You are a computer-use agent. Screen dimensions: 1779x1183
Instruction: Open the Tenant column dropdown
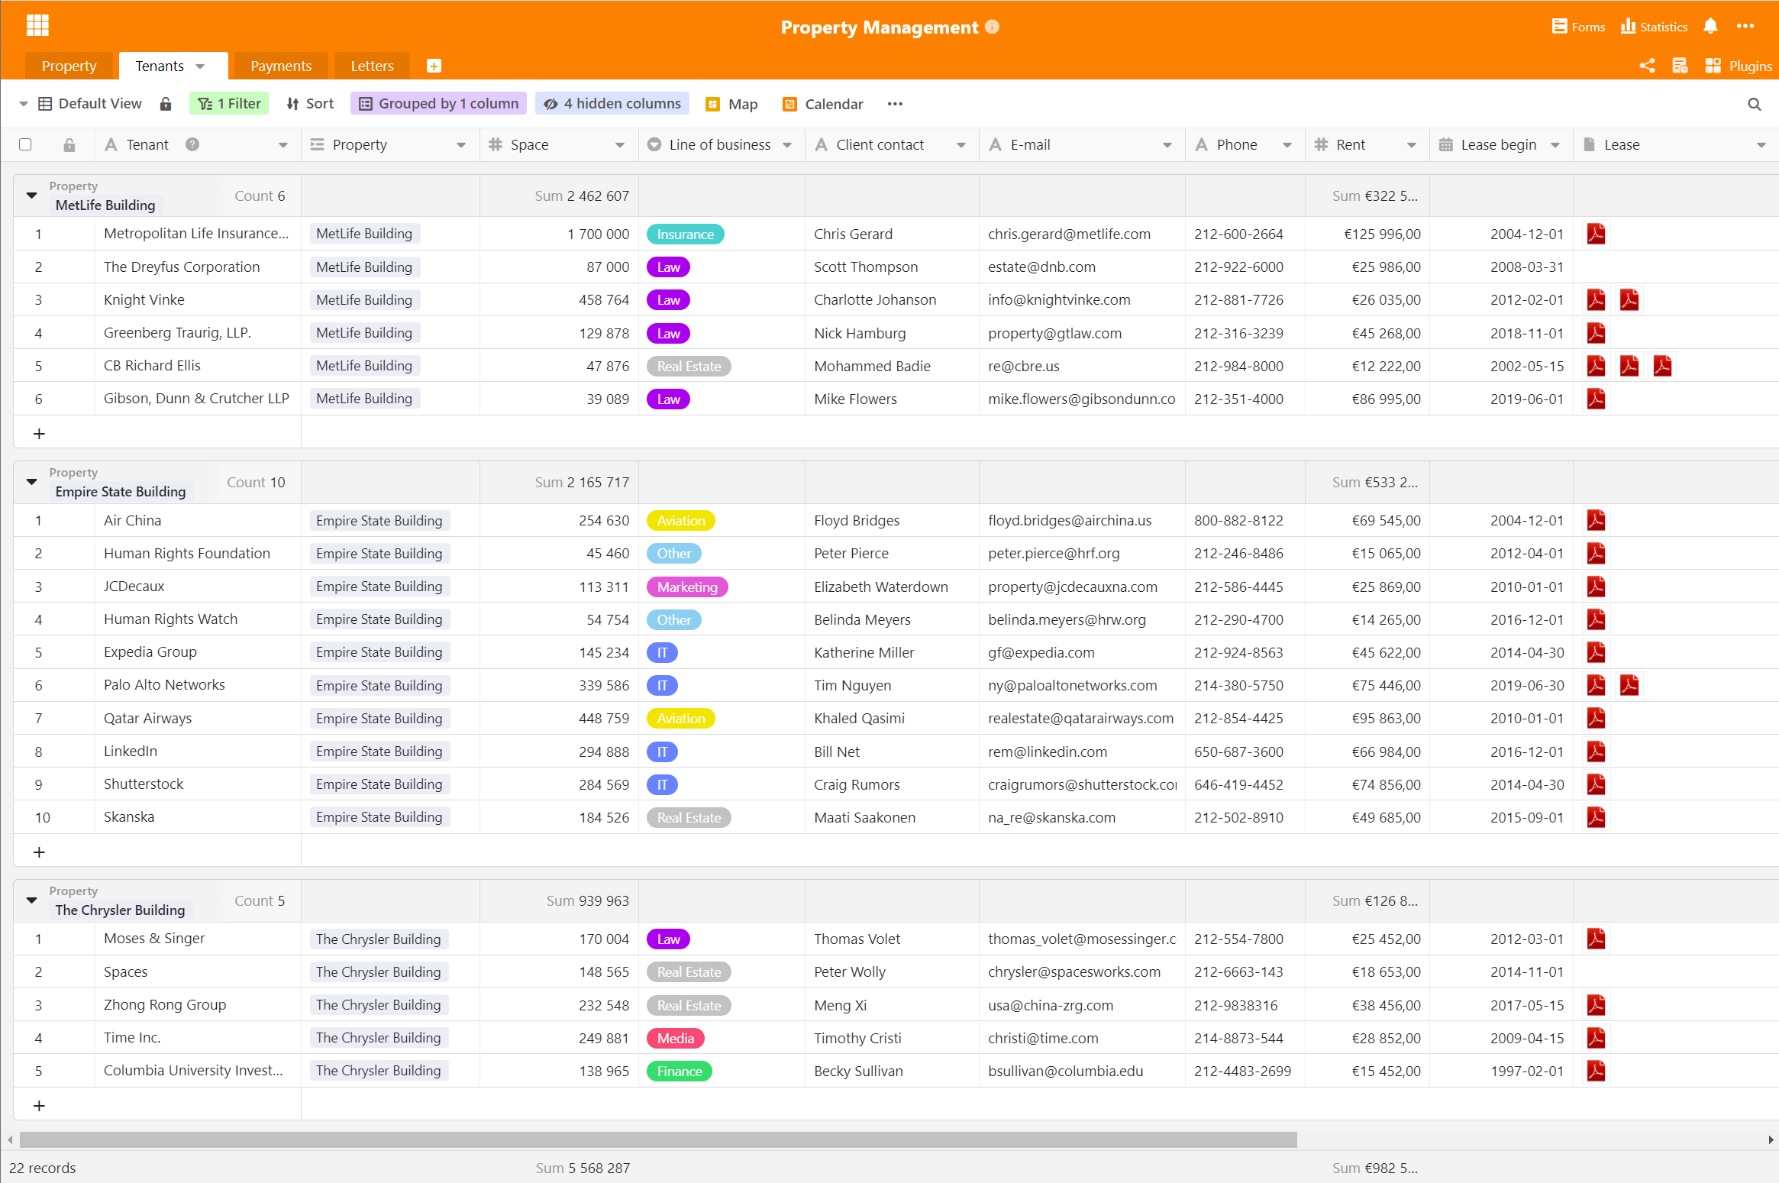pos(283,145)
